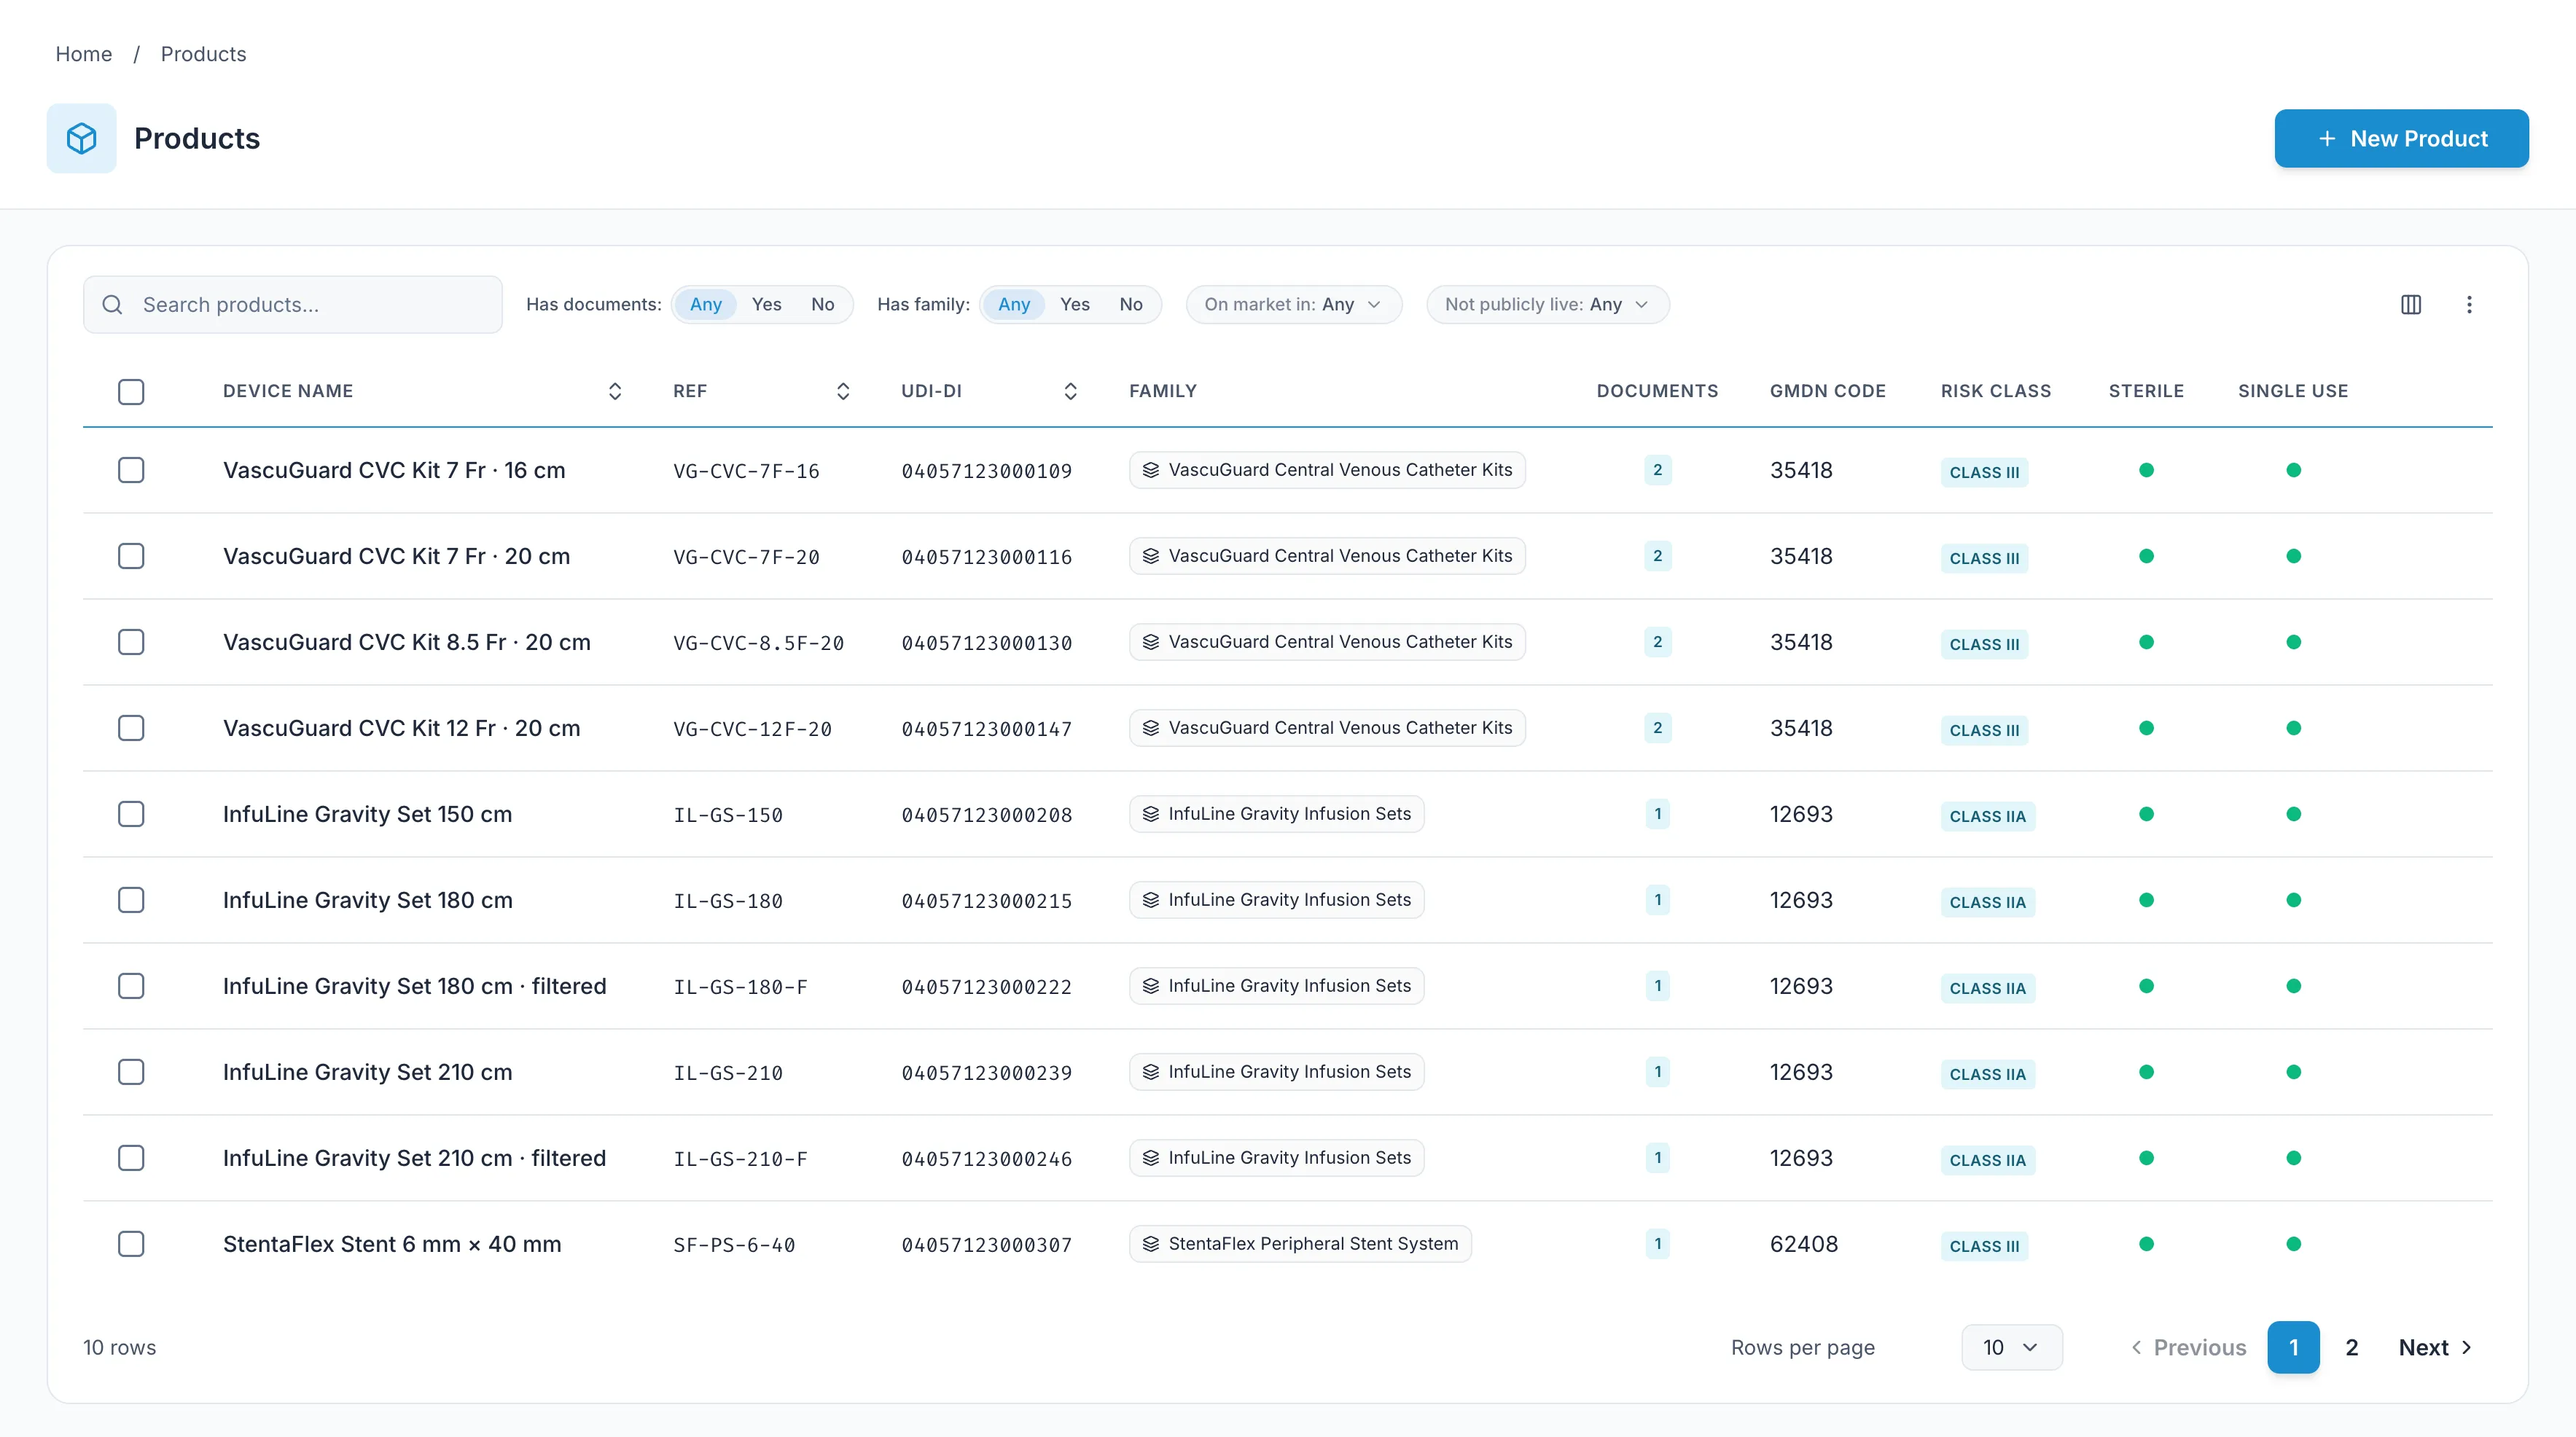Set Has documents filter to No
This screenshot has height=1437, width=2576.
pos(822,304)
